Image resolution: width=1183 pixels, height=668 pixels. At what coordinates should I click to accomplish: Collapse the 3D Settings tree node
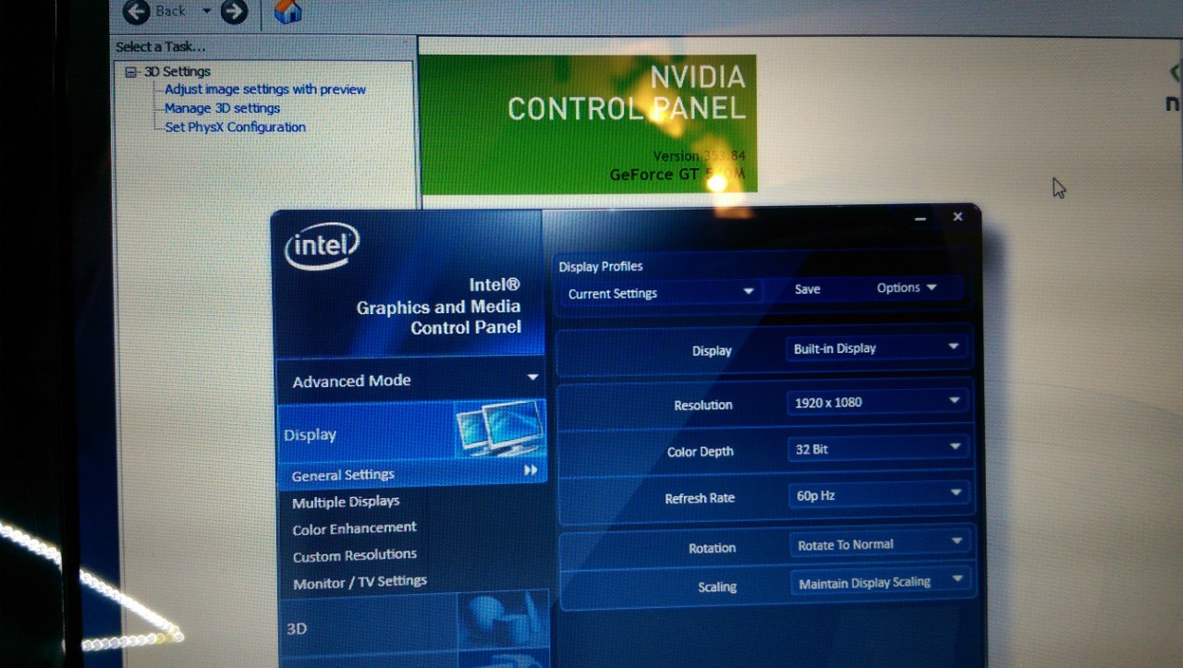[x=130, y=72]
